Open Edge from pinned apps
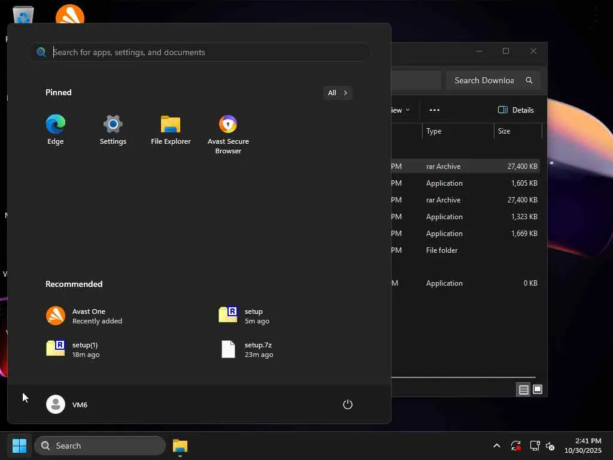Image resolution: width=613 pixels, height=460 pixels. pyautogui.click(x=56, y=130)
